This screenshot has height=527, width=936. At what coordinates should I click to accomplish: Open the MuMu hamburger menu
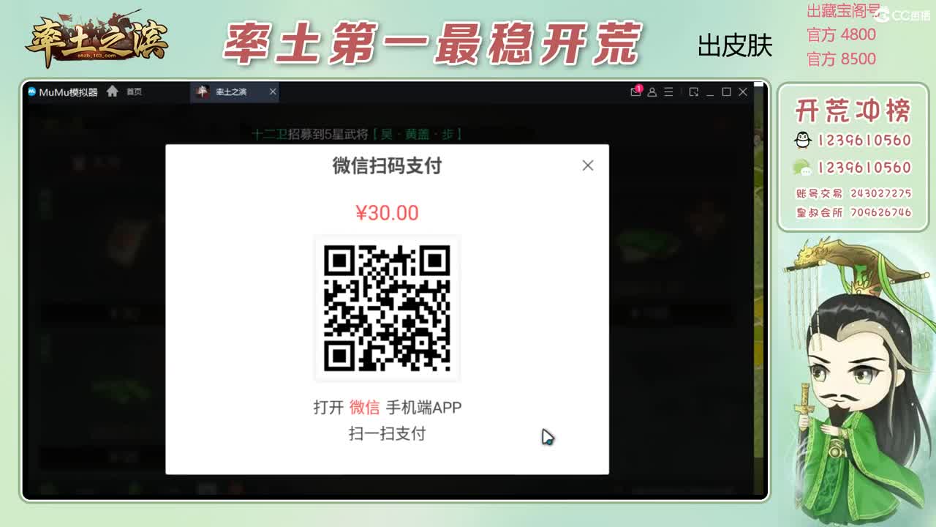[x=668, y=91]
